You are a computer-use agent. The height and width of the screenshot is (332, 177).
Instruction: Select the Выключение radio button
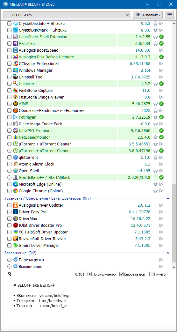pyautogui.click(x=9, y=267)
